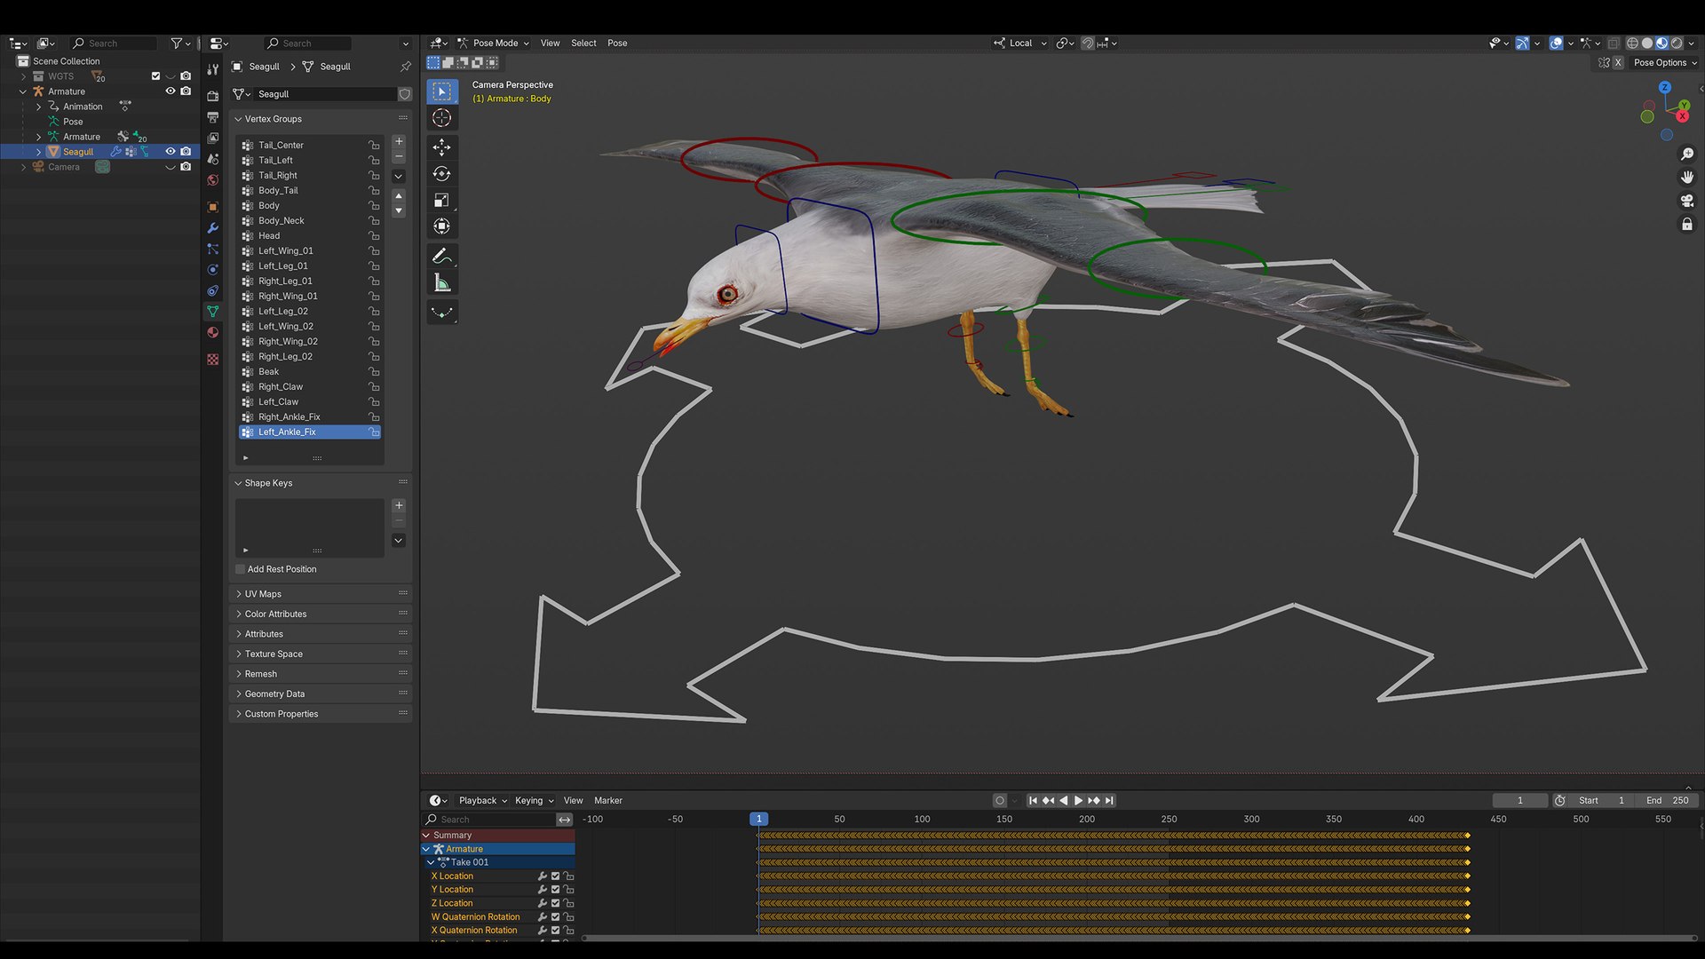The image size is (1705, 959).
Task: Open the viewport View menu
Action: coord(550,43)
